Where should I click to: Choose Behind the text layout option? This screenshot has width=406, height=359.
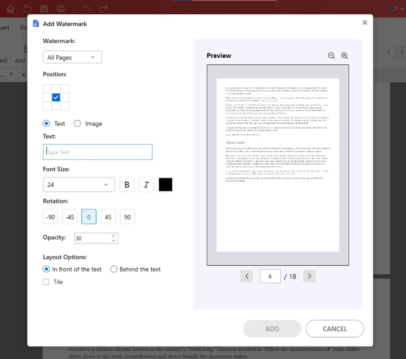[x=114, y=269]
